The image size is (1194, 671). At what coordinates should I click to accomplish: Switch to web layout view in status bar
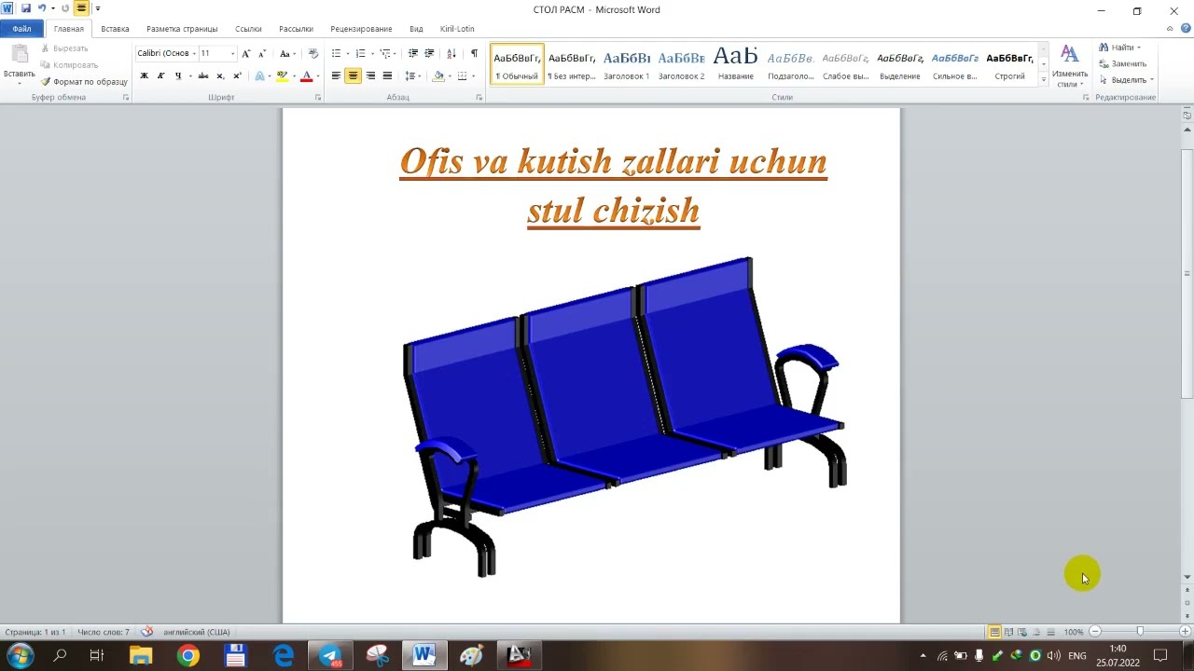(1022, 632)
